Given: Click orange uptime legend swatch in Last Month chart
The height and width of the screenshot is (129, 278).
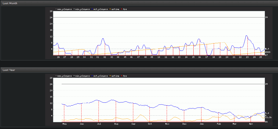Looking at the screenshot, I should [110, 9].
